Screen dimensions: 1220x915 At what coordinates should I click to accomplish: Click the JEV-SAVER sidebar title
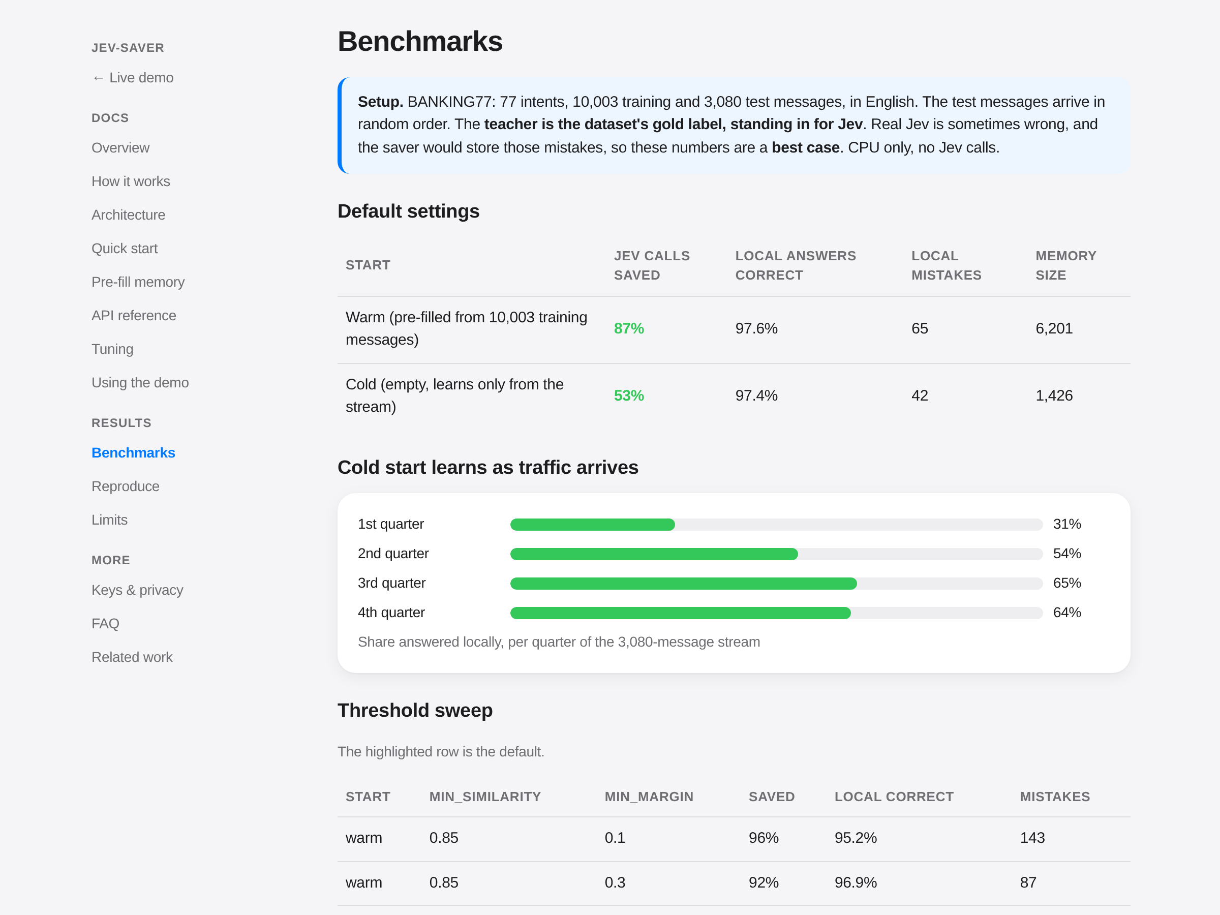[x=128, y=48]
